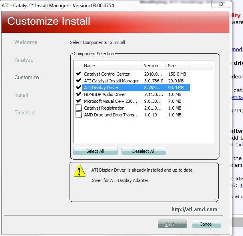Click the Customize step in sidebar
Screen dimensions: 243x236
[27, 77]
